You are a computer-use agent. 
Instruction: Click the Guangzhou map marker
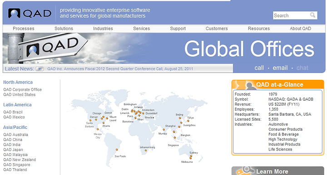tap(179, 127)
